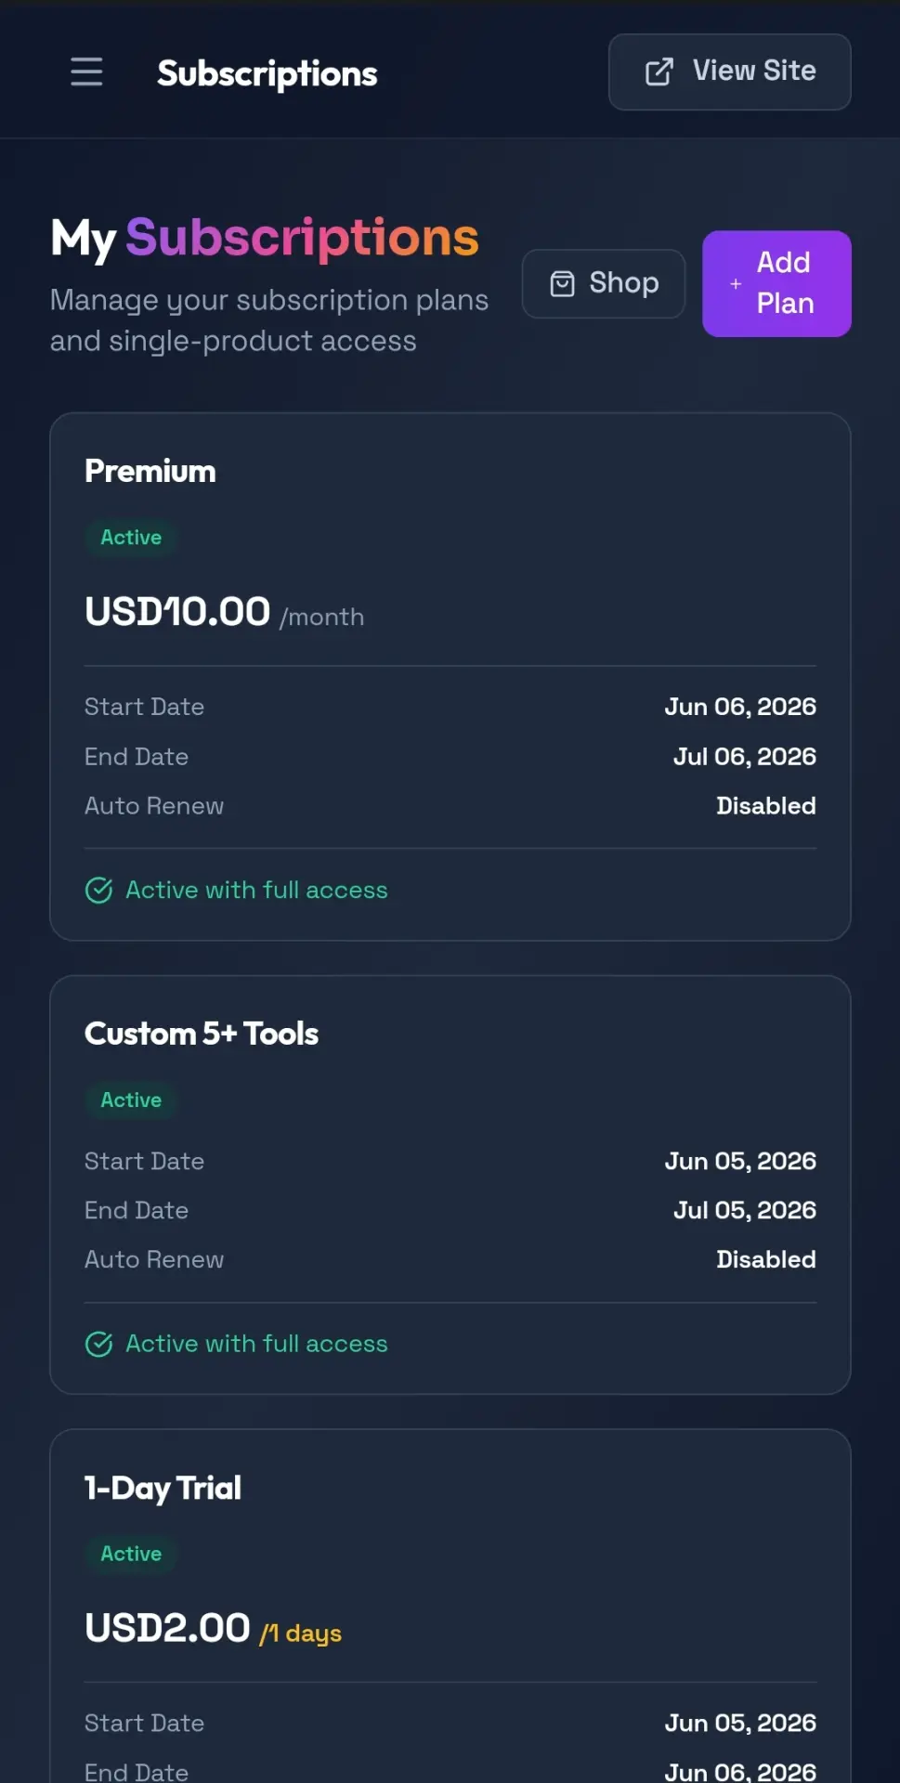Click the Active badge on Custom 5+ Tools
The height and width of the screenshot is (1783, 900).
coord(131,1100)
